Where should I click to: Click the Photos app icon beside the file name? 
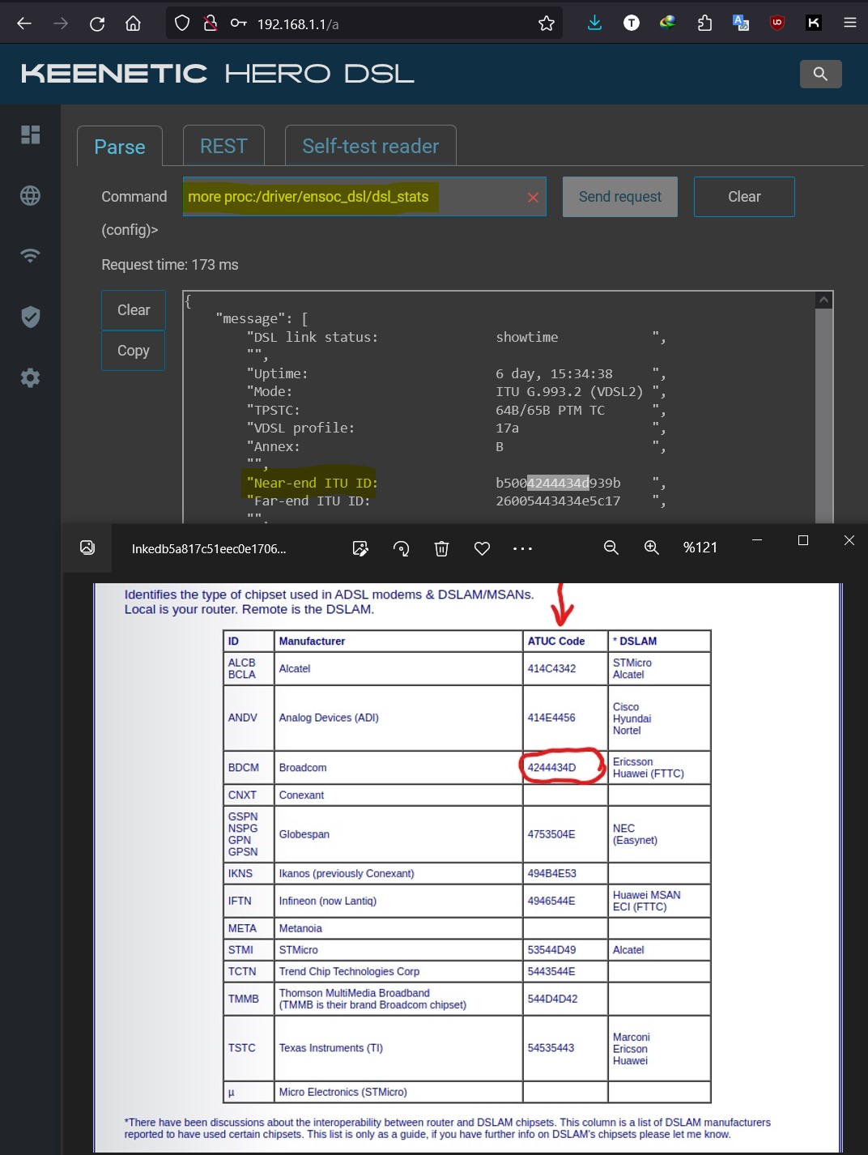[x=87, y=548]
